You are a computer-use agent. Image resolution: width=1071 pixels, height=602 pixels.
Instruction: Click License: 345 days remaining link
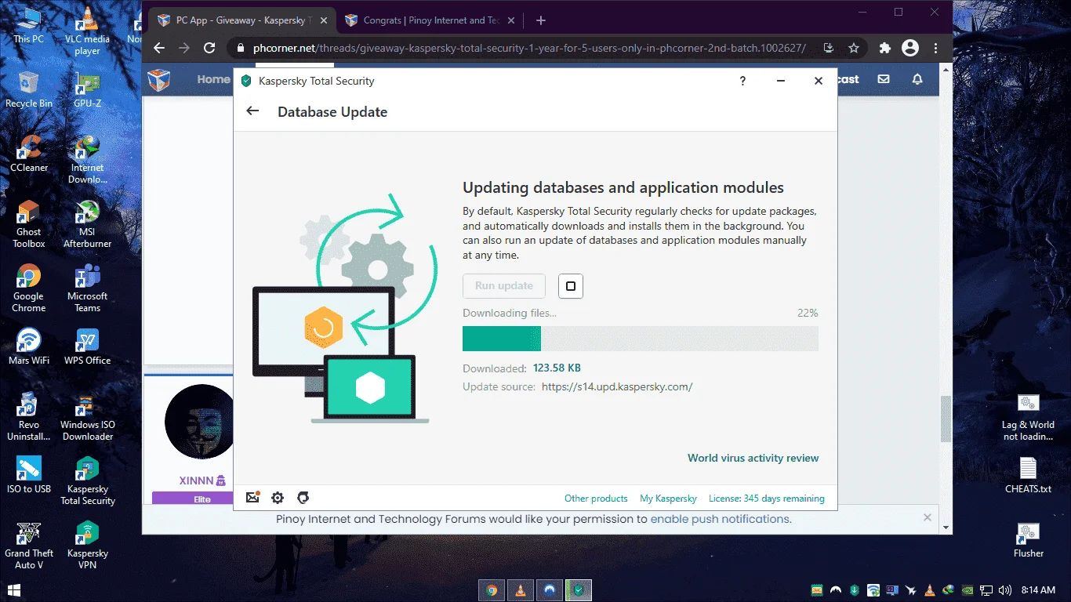(x=767, y=499)
